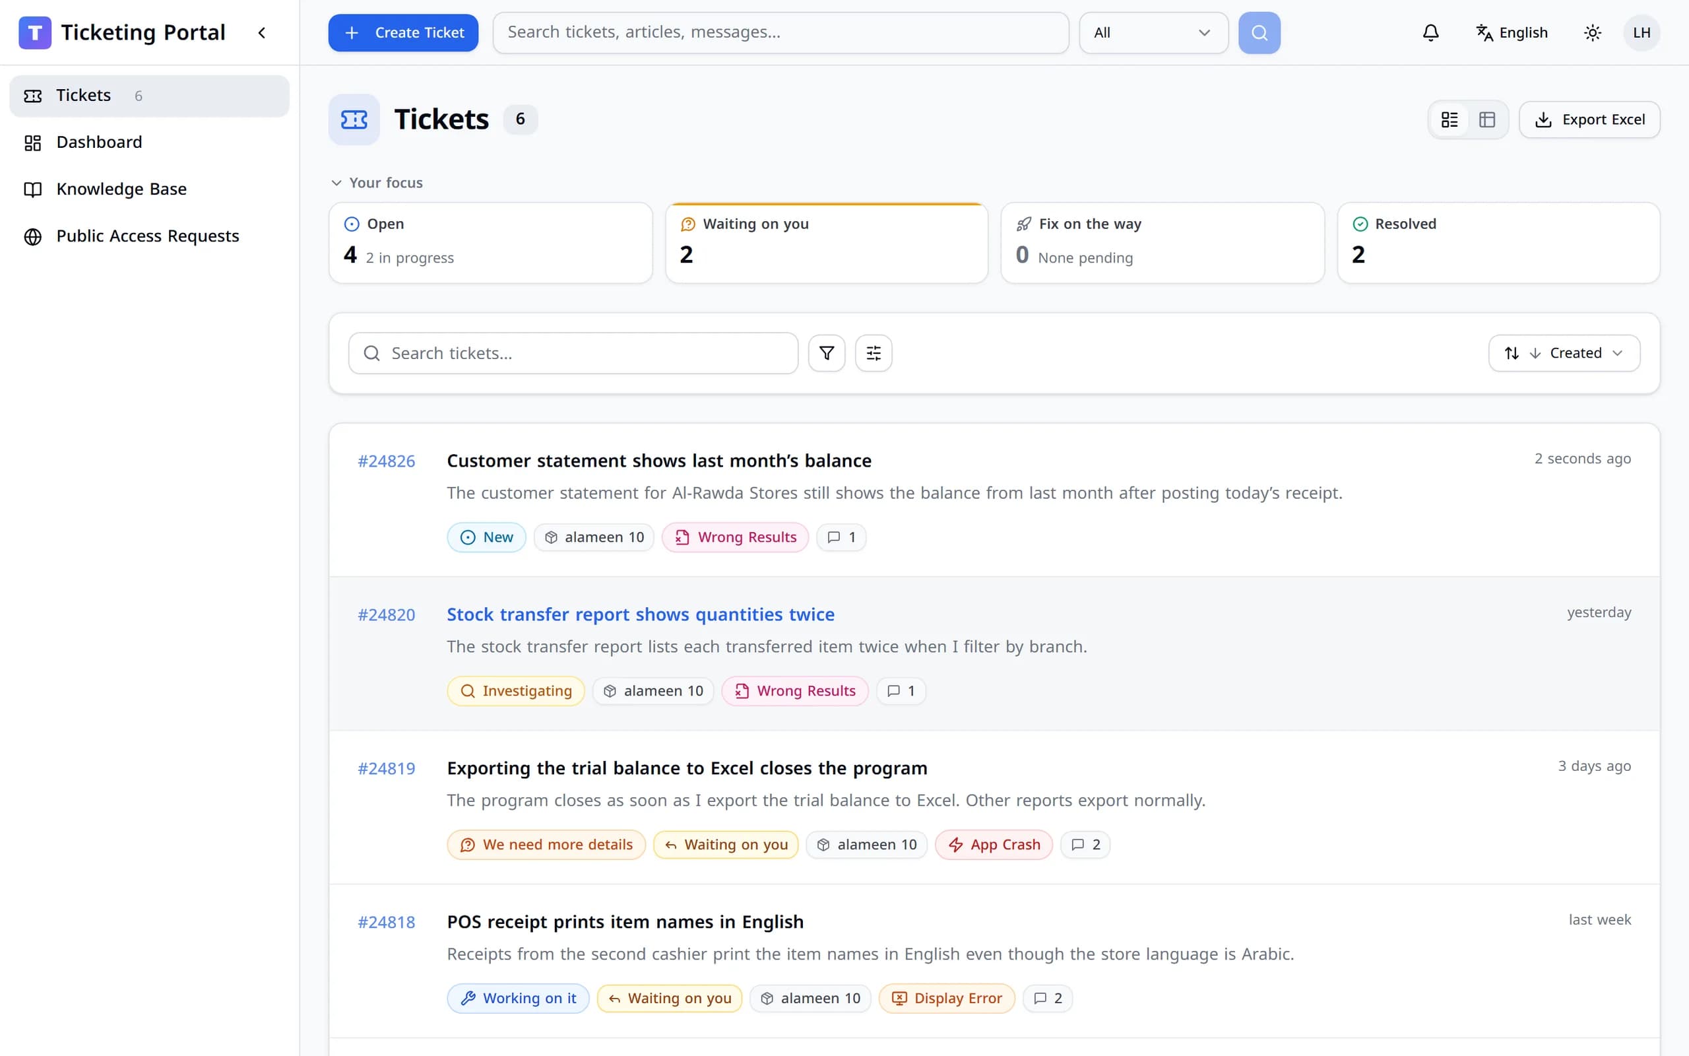1689x1056 pixels.
Task: Filter by the Open focus card
Action: [491, 243]
